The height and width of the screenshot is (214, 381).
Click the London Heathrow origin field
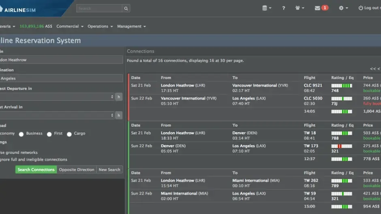(x=61, y=60)
